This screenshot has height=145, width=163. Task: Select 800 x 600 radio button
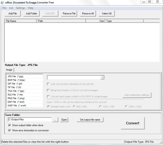coord(74,106)
